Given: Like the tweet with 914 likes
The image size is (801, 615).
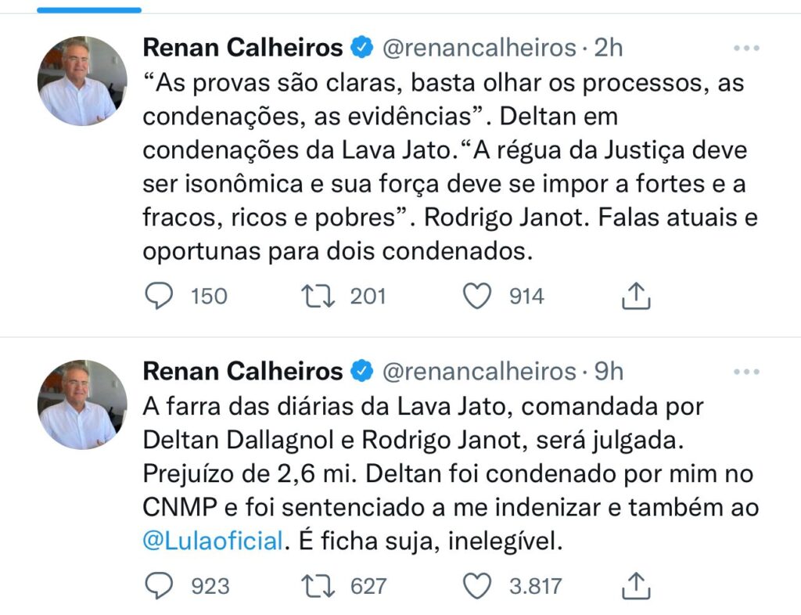Looking at the screenshot, I should coord(477,296).
